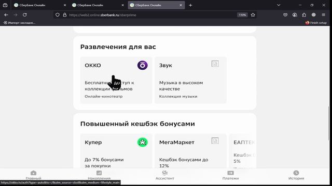332x186 pixels.
Task: Bookmark this page with the star icon
Action: coord(253,15)
